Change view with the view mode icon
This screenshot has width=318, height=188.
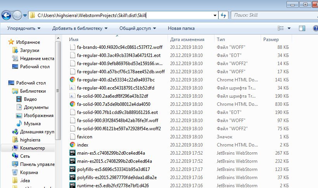coord(281,28)
